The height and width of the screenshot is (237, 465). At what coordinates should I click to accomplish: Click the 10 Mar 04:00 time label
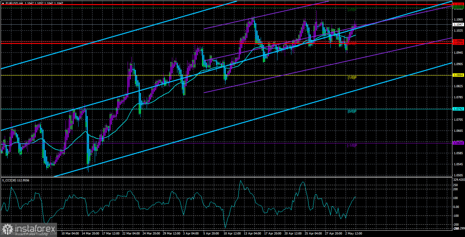[x=71, y=234]
